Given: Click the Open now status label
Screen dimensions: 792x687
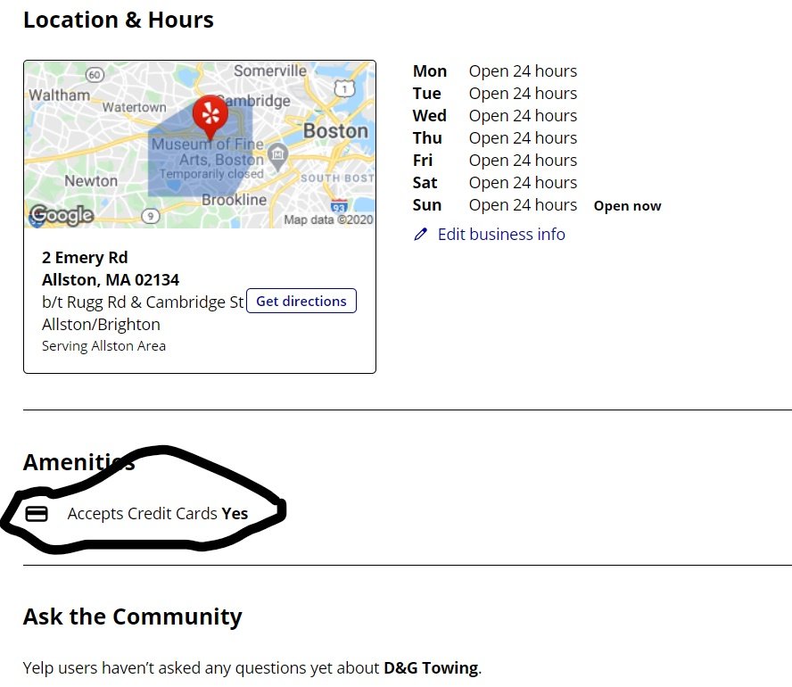Looking at the screenshot, I should (627, 206).
